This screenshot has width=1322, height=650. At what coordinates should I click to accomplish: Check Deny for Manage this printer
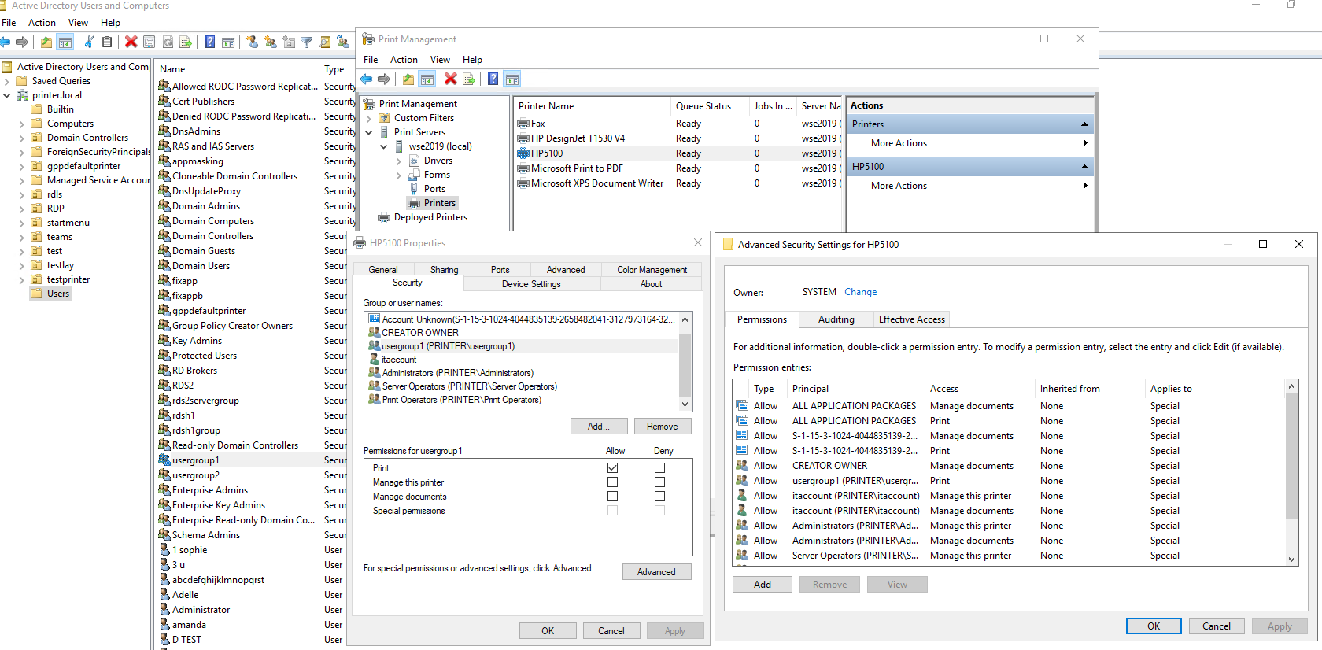click(659, 482)
